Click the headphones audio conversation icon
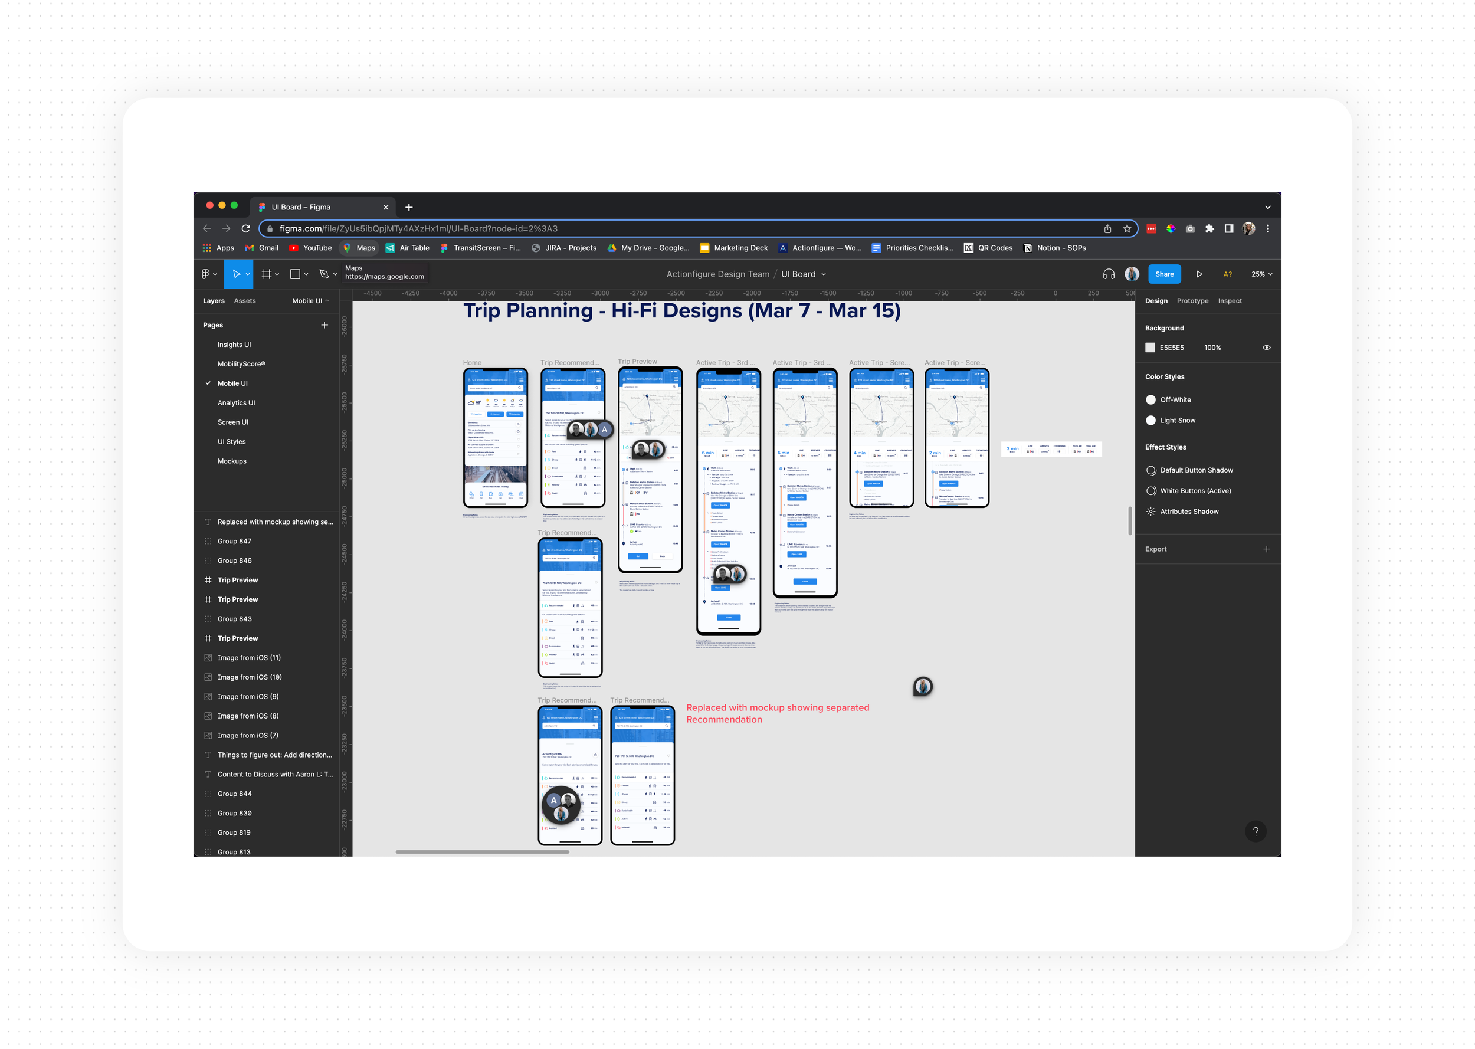 coord(1108,274)
